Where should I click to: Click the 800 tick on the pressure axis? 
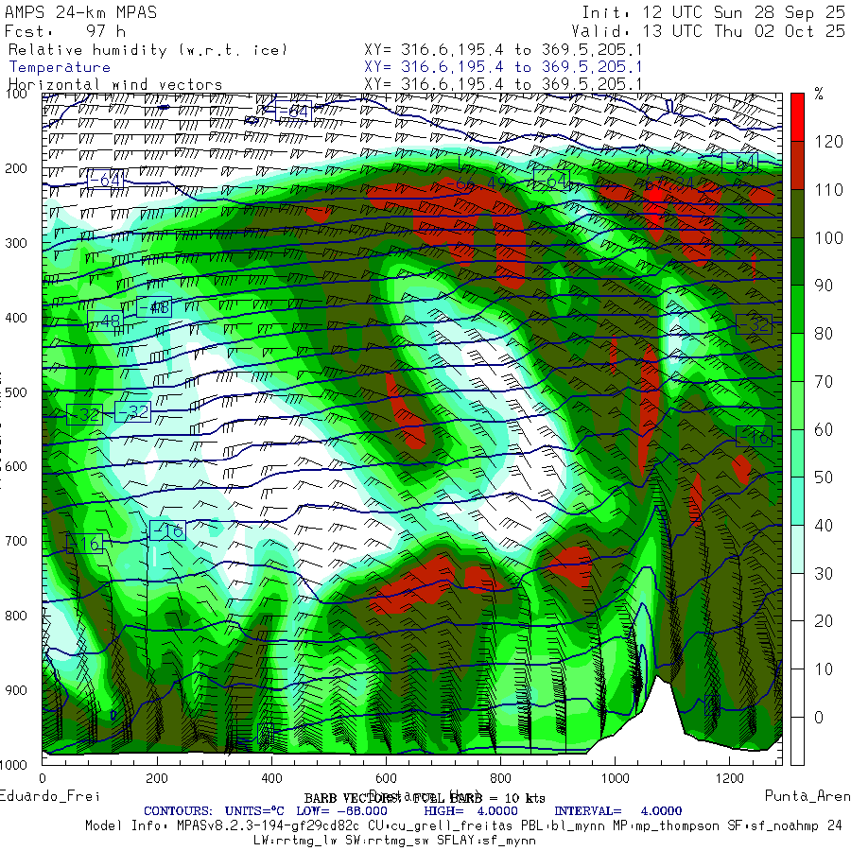[18, 616]
